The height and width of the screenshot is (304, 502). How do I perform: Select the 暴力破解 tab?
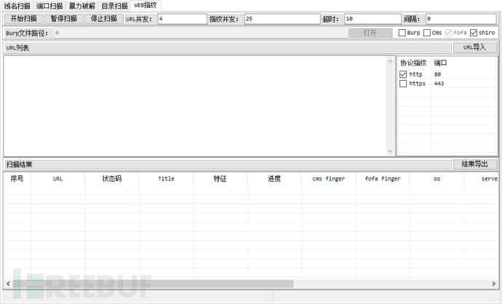pos(82,6)
